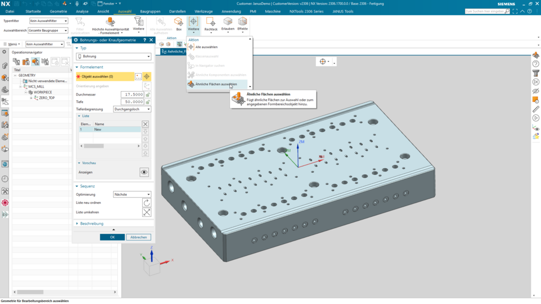This screenshot has height=304, width=541.
Task: Click the Tiefe value field
Action: 132,102
